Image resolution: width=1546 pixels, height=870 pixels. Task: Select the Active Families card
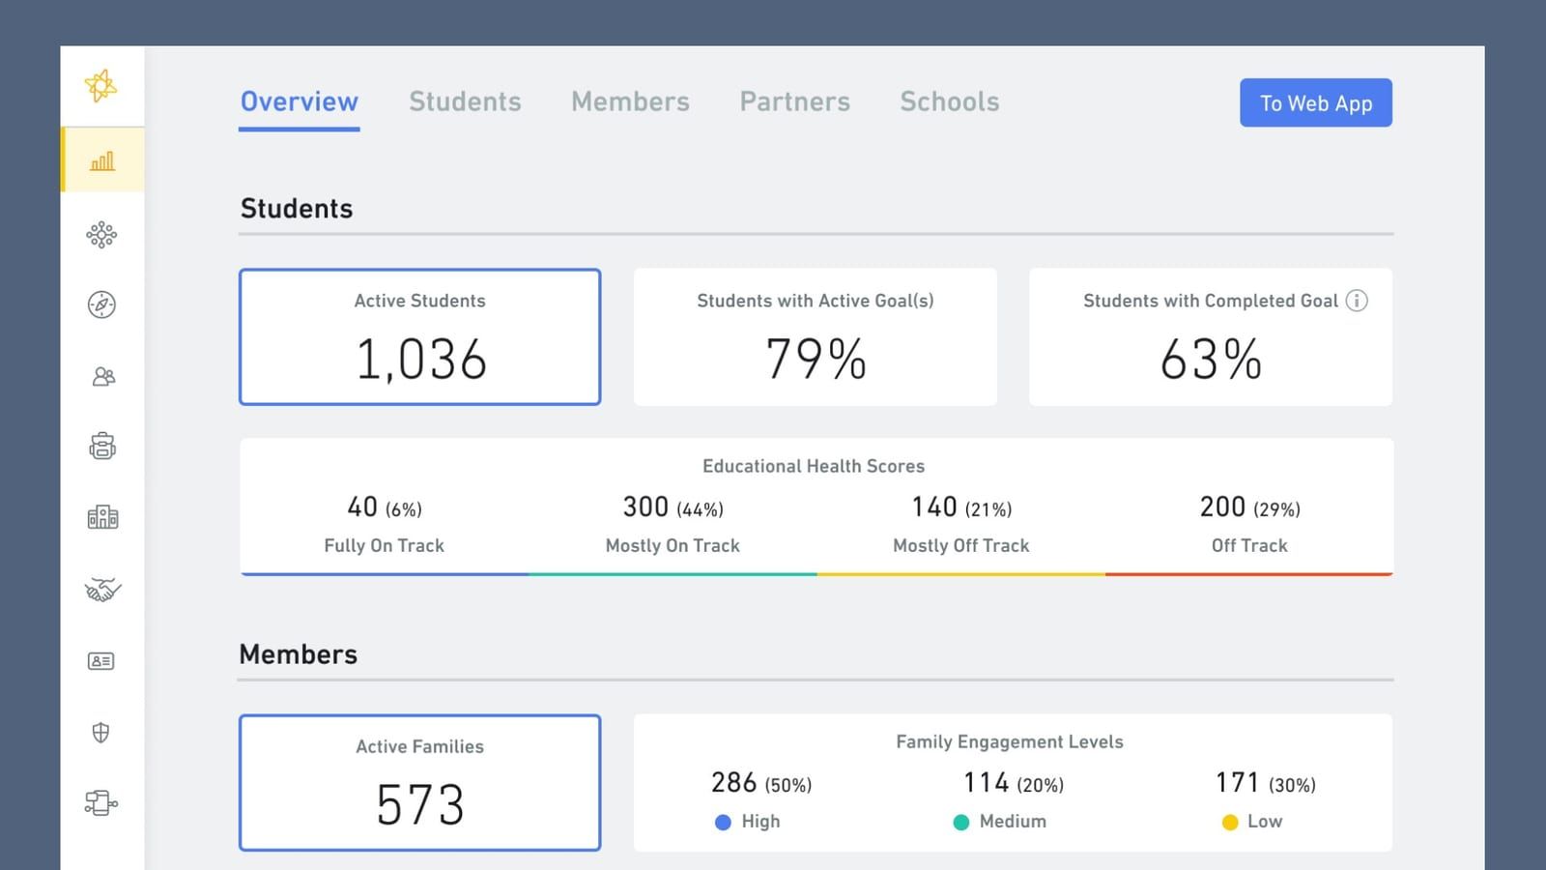pyautogui.click(x=419, y=782)
